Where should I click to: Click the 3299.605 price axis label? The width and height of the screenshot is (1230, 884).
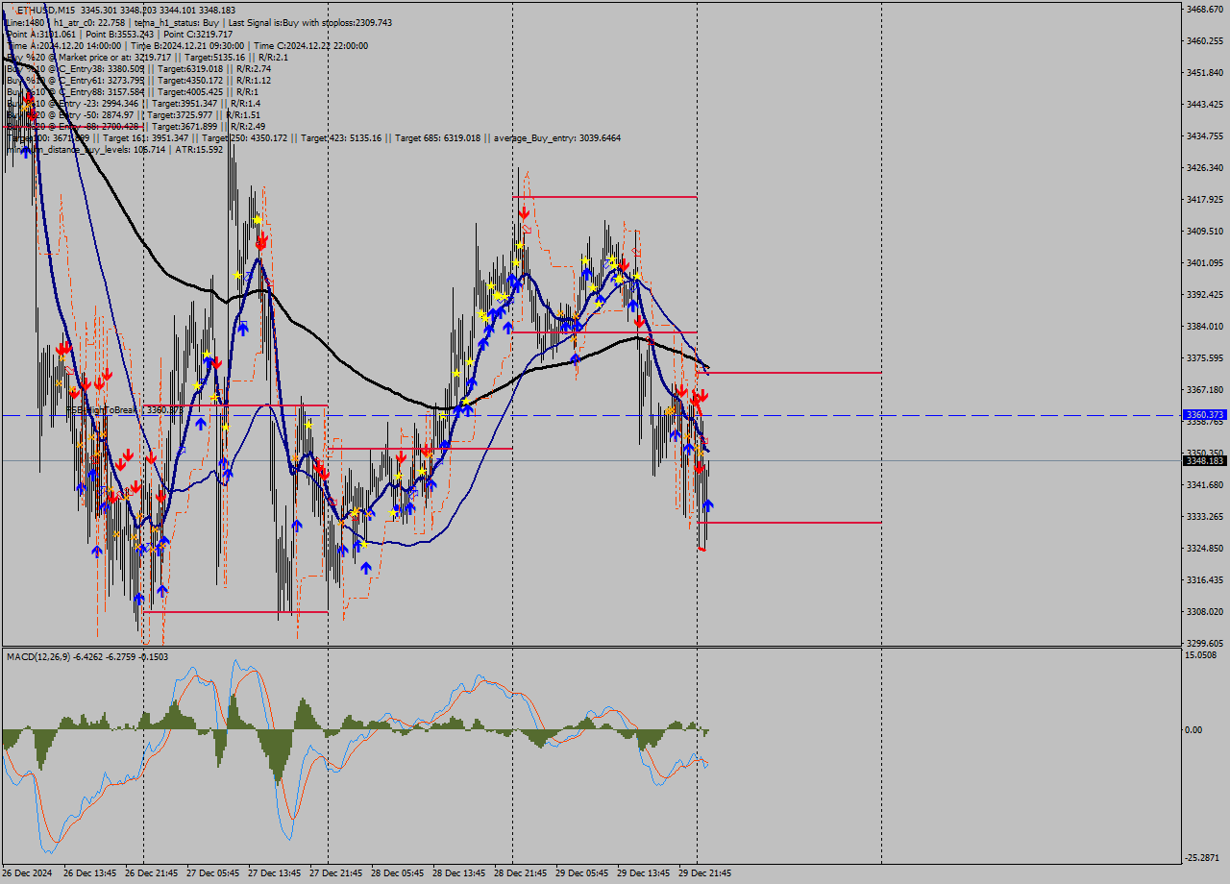(1204, 643)
